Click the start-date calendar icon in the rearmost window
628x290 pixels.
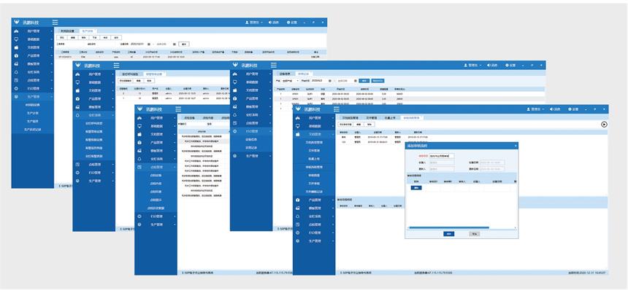coord(148,44)
